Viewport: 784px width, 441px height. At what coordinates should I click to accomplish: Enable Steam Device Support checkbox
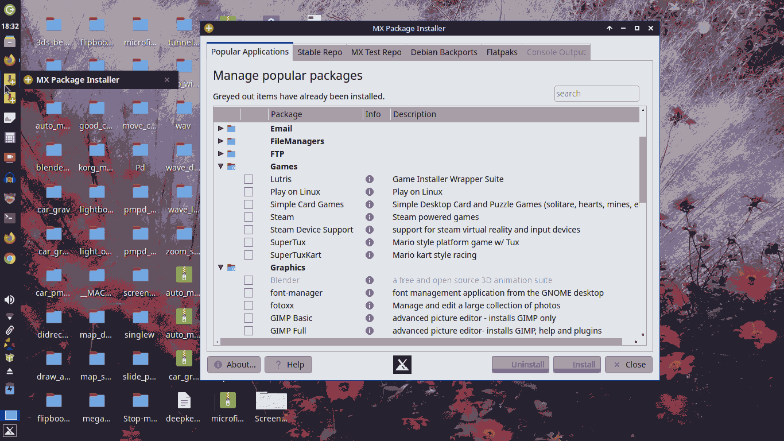(x=249, y=230)
